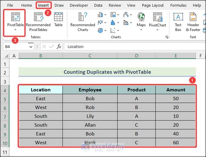Viewport: 206px width, 157px height.
Task: Switch to the Page Layout tab
Action: point(153,5)
